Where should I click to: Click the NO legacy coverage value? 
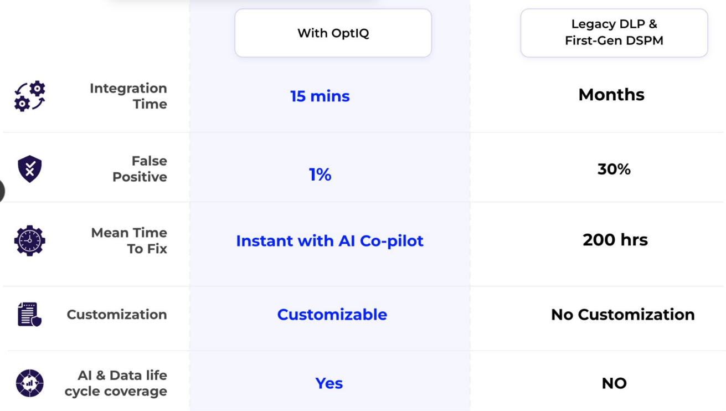614,383
